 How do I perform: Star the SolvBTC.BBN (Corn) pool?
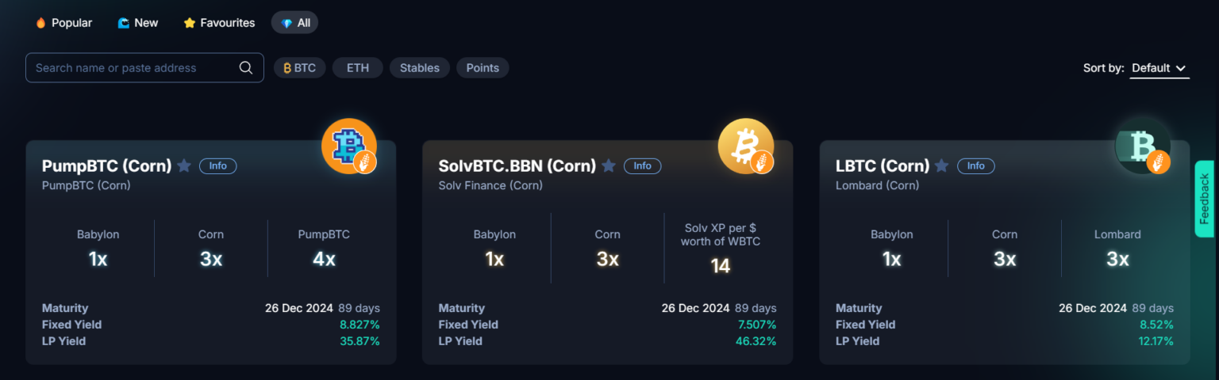[x=609, y=165]
